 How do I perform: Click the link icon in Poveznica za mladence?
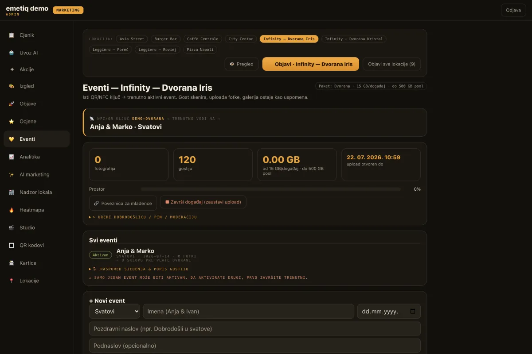click(96, 204)
